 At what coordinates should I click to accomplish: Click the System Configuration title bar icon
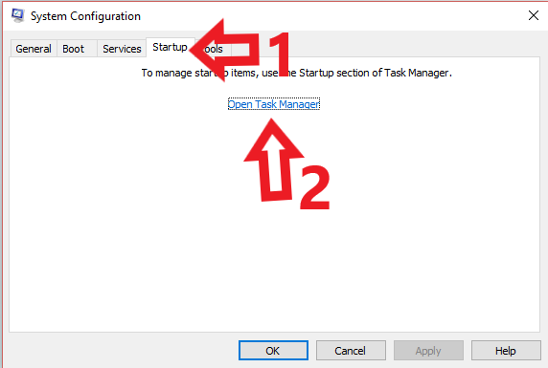pyautogui.click(x=17, y=15)
